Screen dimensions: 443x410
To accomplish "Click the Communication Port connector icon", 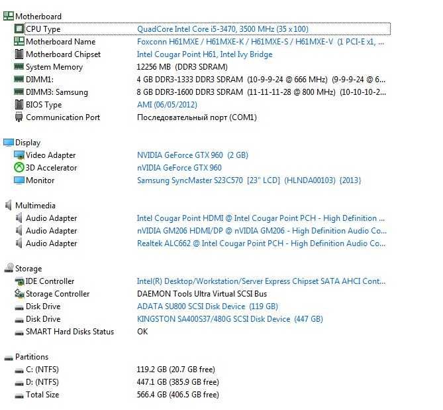I will point(19,117).
